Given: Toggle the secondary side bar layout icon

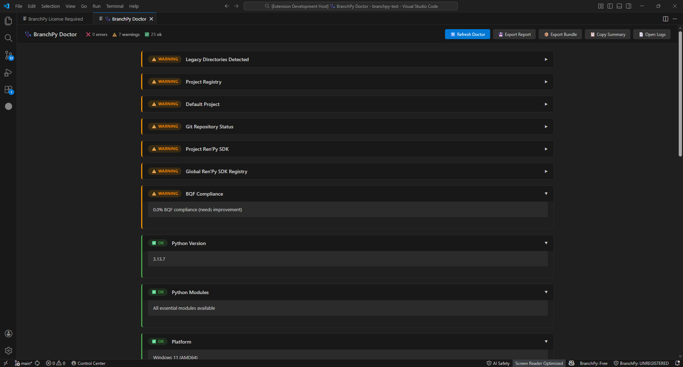Looking at the screenshot, I should pos(629,6).
